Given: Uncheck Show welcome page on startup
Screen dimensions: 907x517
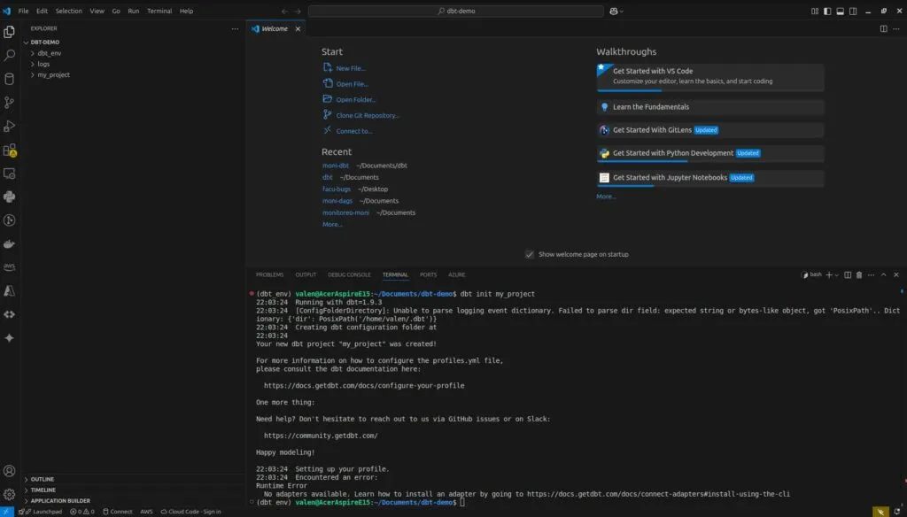Looking at the screenshot, I should tap(530, 254).
